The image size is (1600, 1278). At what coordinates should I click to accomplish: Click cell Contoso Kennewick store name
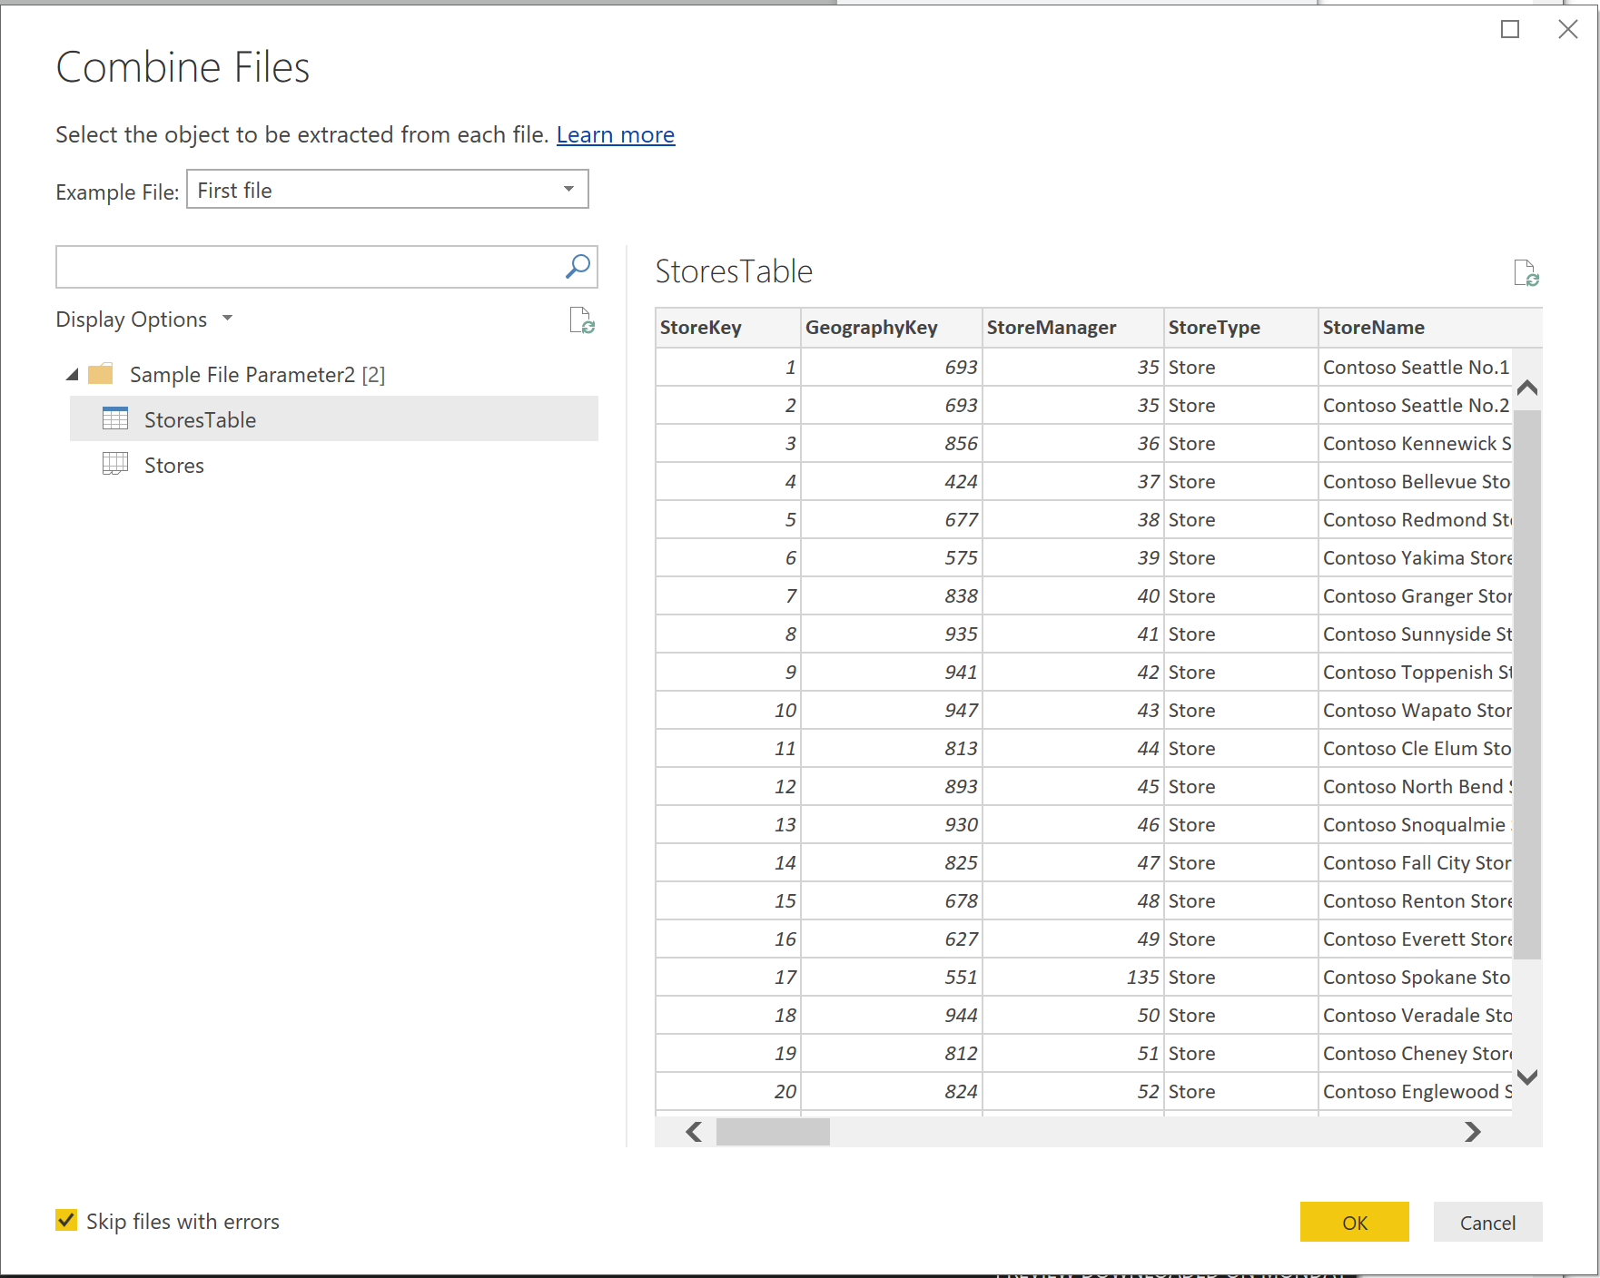pyautogui.click(x=1416, y=444)
